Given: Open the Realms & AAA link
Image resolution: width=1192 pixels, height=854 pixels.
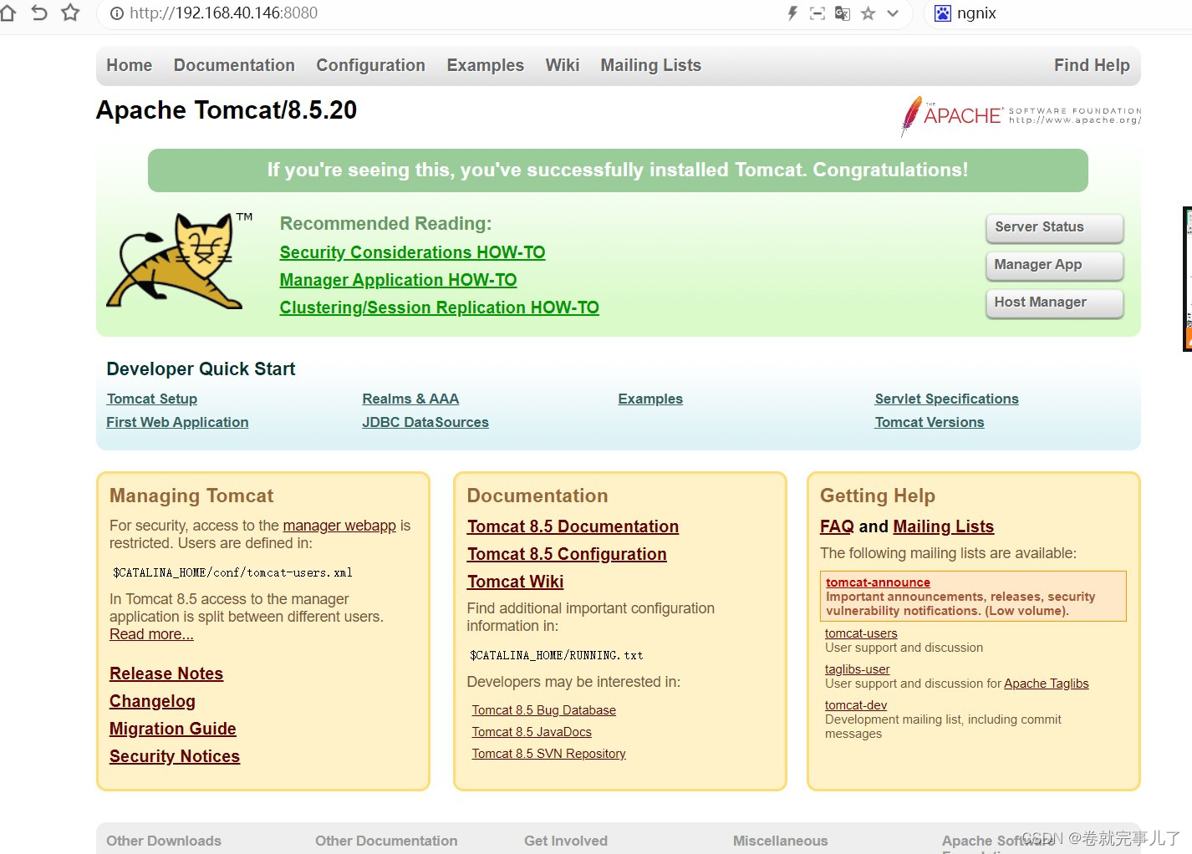Looking at the screenshot, I should pyautogui.click(x=410, y=399).
